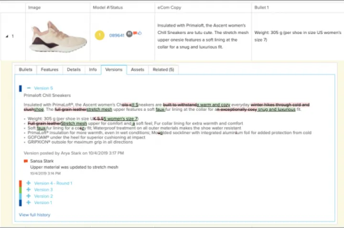Screen dimensions: 344x228
Task: Expand Version 4 - Round 1 plus icon
Action: pyautogui.click(x=29, y=183)
